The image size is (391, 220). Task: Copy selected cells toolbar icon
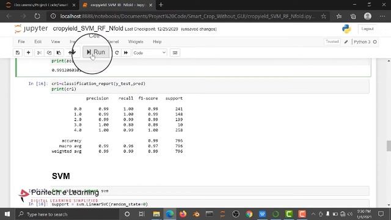tap(49, 53)
